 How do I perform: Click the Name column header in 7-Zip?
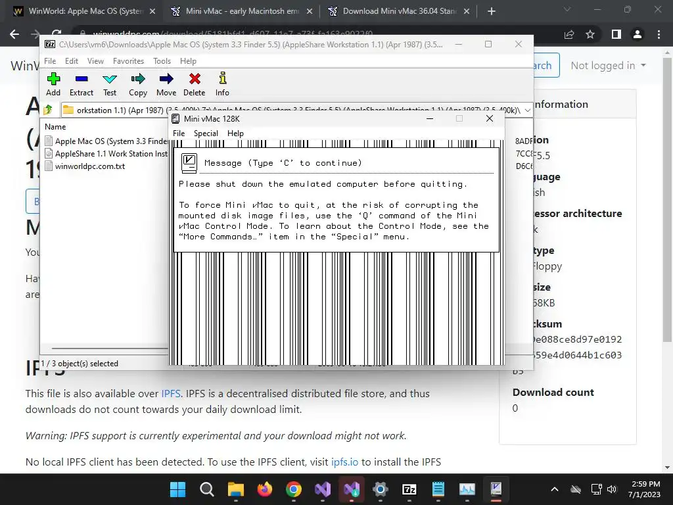(x=55, y=127)
